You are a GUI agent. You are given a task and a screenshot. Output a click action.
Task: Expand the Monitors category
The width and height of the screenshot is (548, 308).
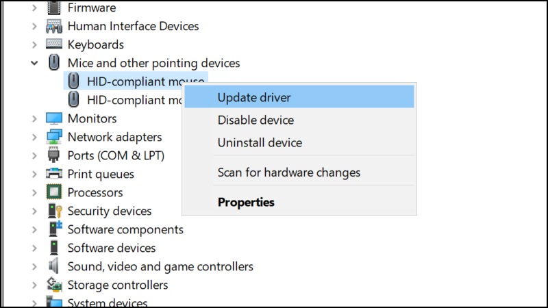click(x=34, y=119)
